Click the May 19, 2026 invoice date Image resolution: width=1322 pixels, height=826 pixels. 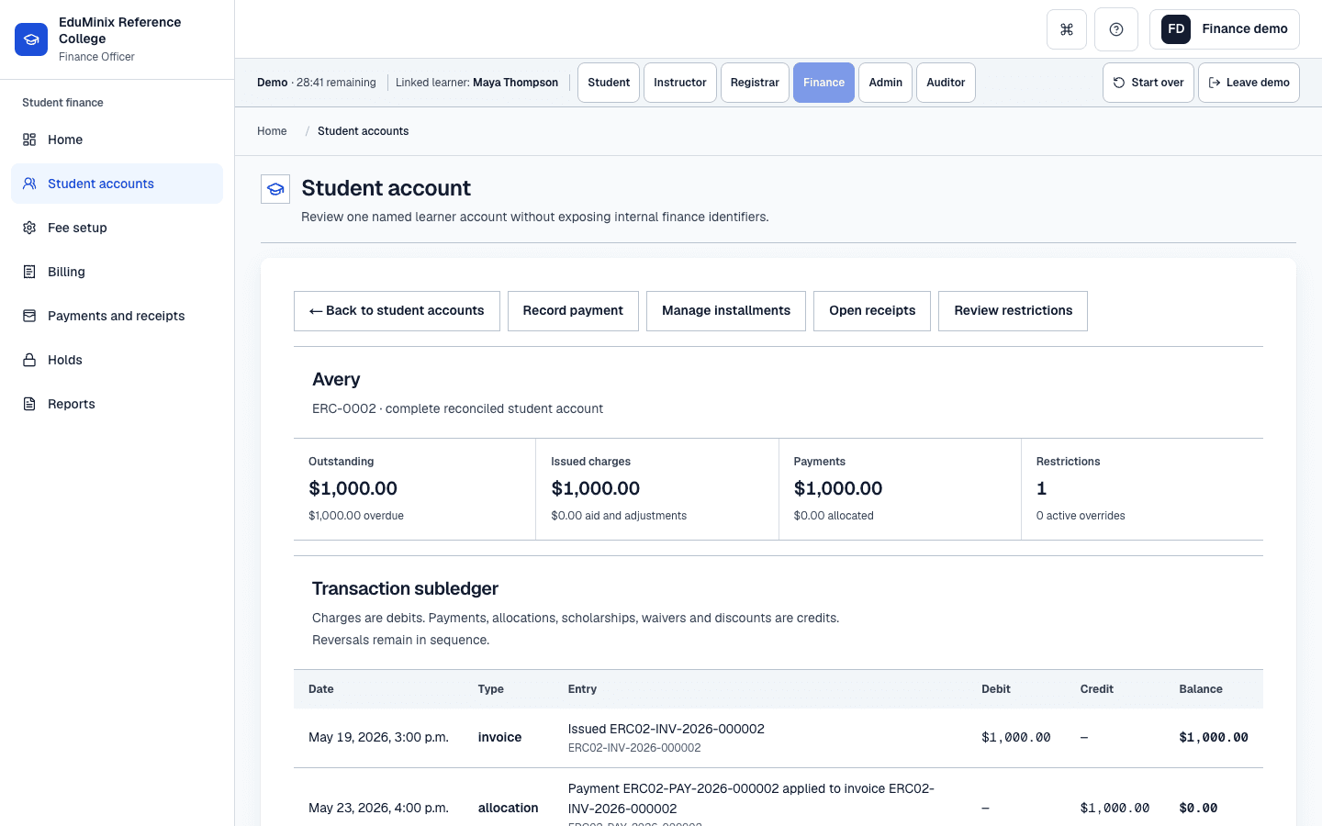(378, 738)
